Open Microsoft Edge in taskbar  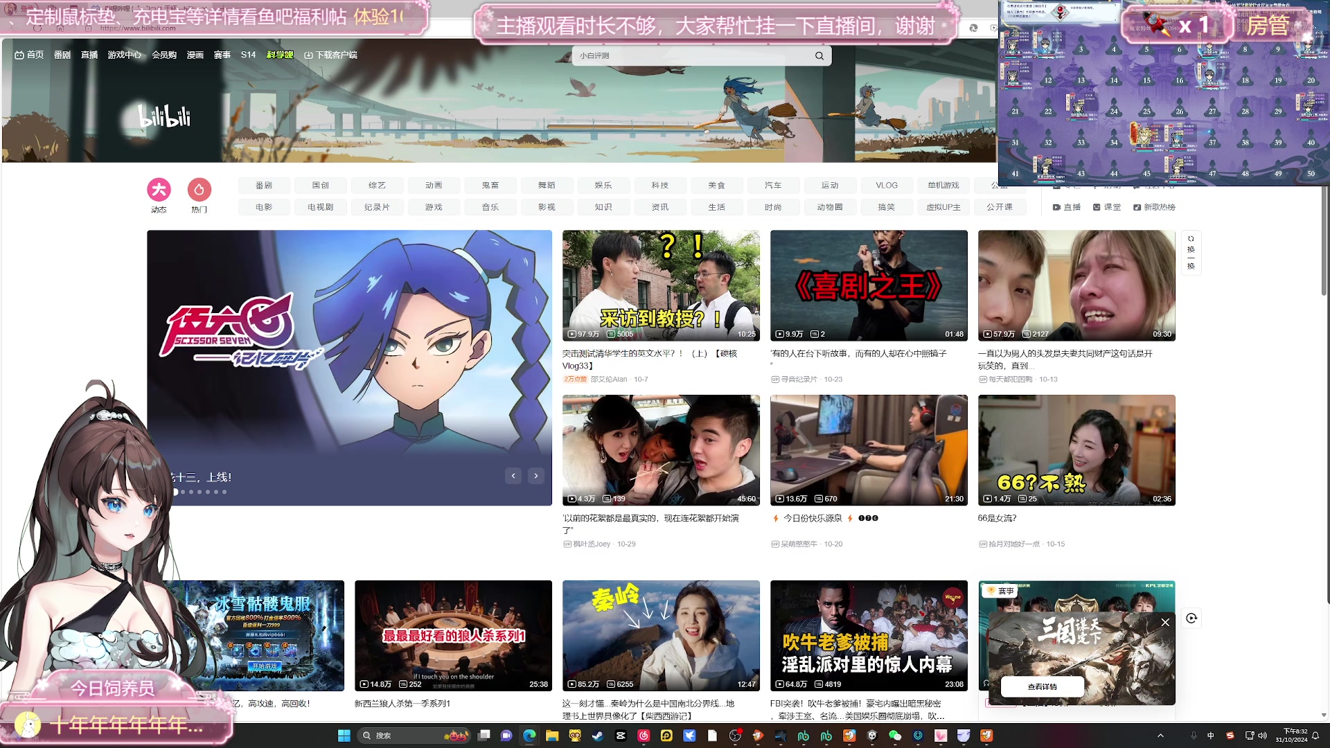(x=529, y=736)
